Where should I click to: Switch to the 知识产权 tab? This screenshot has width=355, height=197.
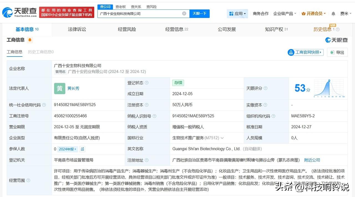(274, 29)
